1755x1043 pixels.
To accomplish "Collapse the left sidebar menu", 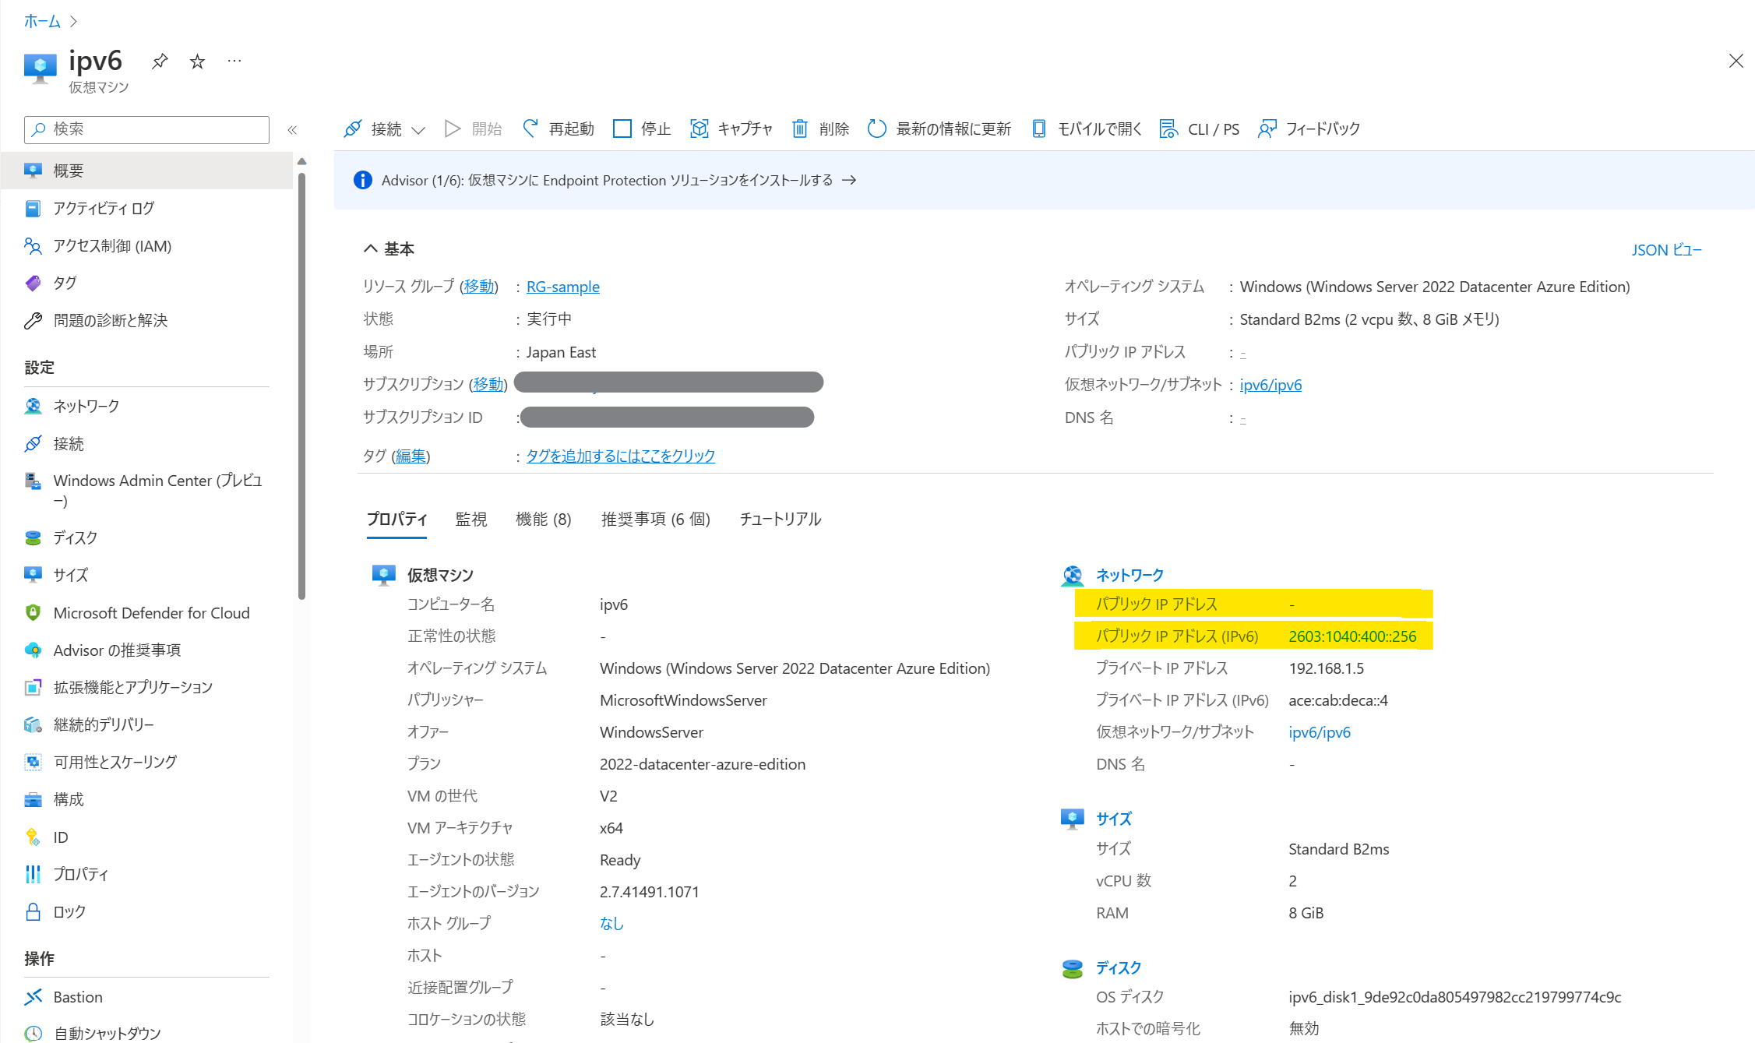I will [292, 130].
